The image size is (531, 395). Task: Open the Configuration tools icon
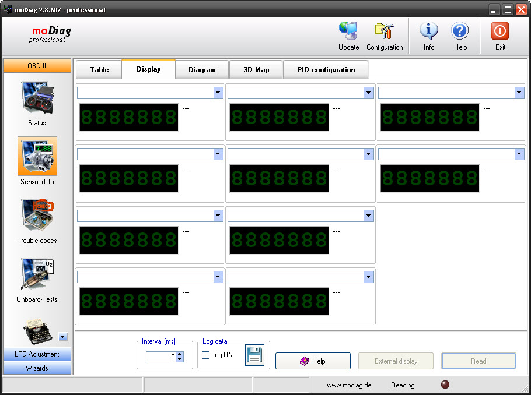384,32
